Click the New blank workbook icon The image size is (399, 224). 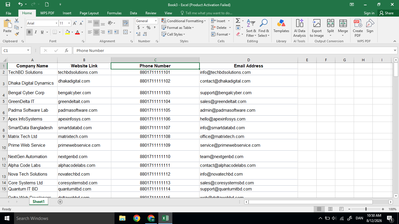tap(47, 4)
